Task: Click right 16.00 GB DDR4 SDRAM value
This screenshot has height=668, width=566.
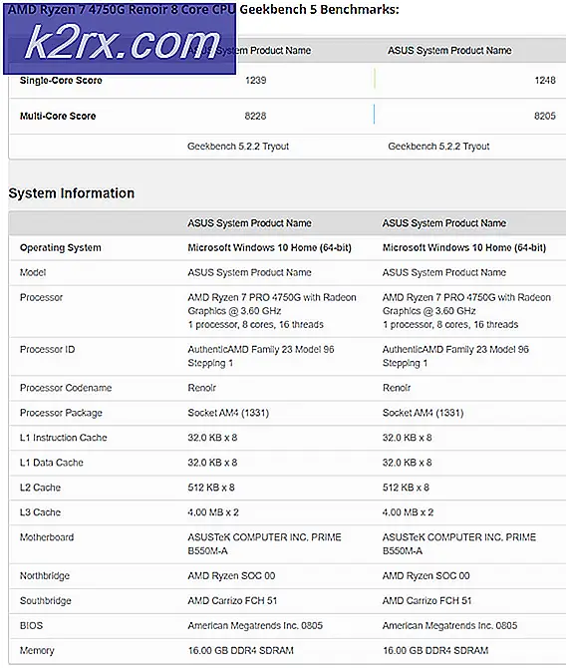Action: 435,651
